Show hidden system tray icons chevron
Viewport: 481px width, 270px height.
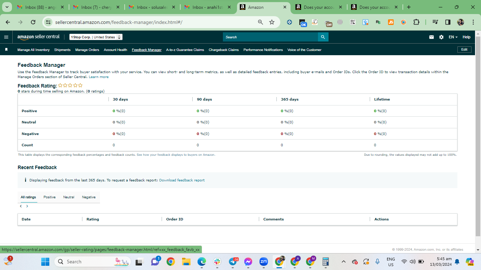[x=344, y=262]
